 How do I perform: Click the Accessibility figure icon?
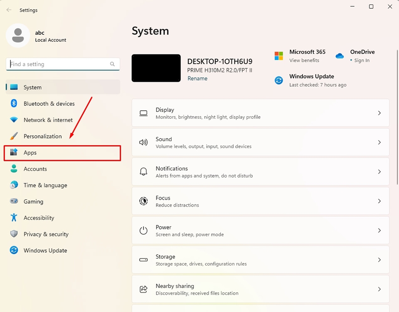14,217
